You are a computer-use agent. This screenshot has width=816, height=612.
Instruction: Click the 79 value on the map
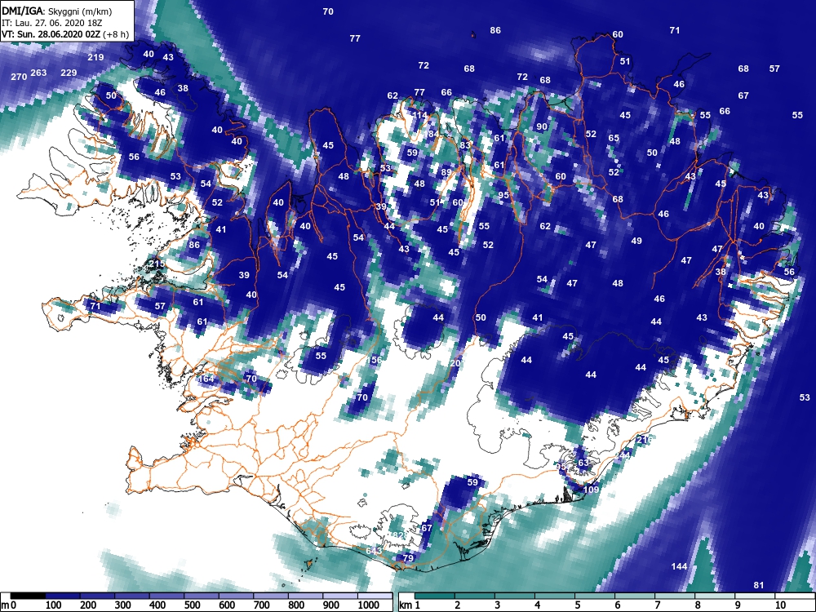click(x=408, y=558)
